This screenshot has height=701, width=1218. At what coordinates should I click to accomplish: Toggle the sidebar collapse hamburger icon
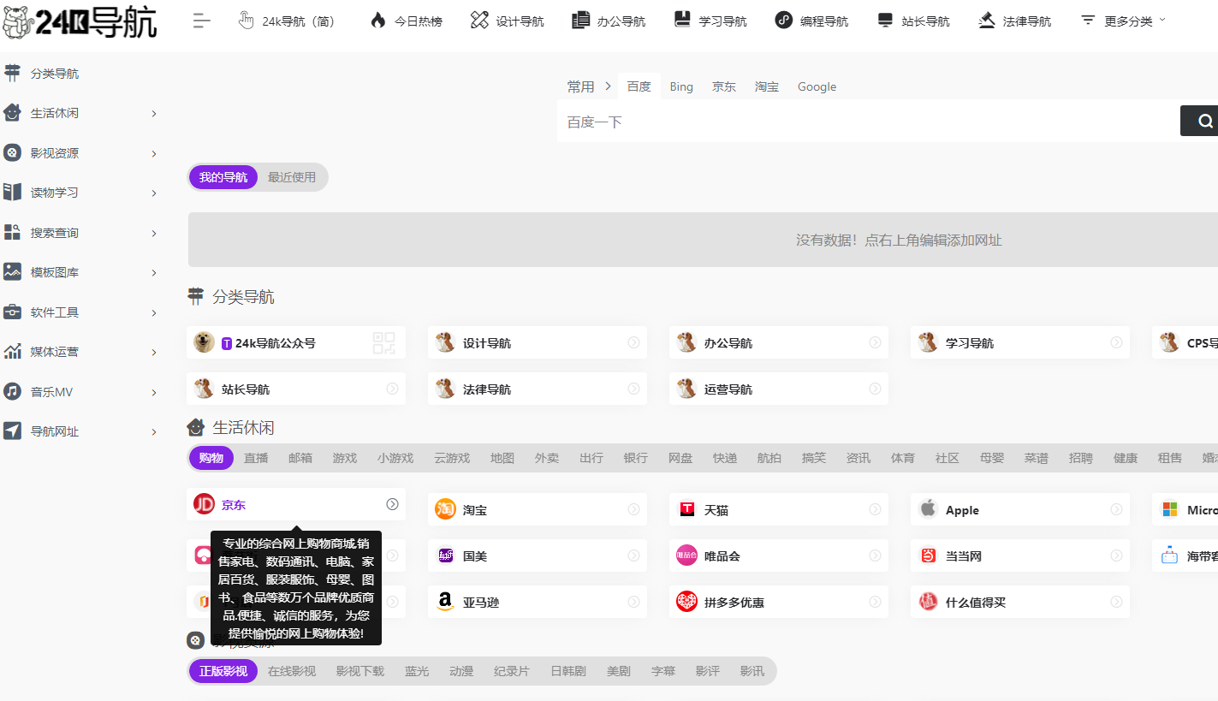coord(202,21)
